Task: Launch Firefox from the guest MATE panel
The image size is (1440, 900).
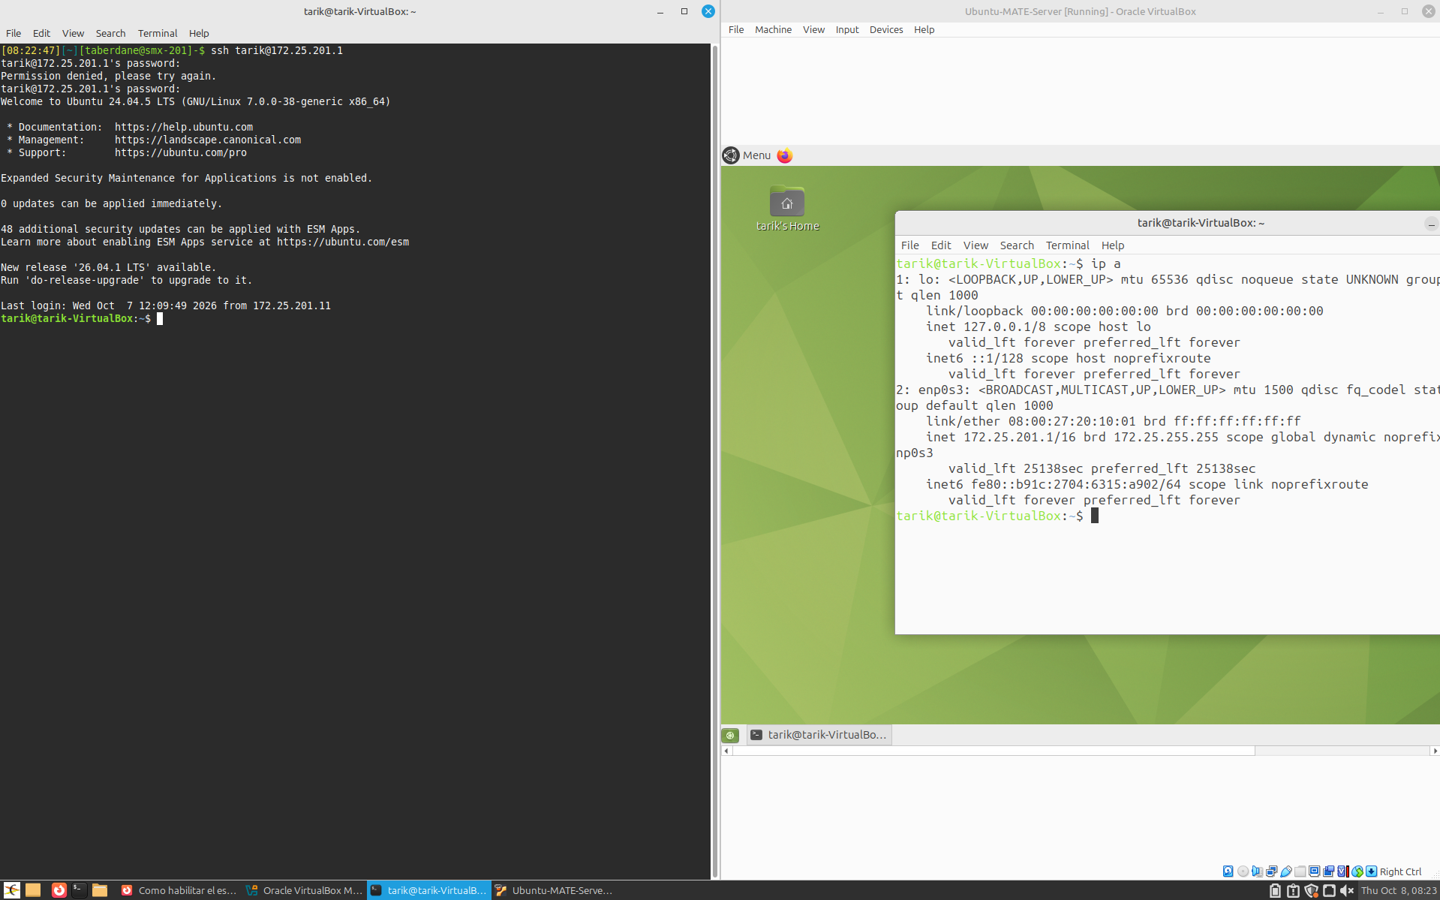Action: [784, 155]
